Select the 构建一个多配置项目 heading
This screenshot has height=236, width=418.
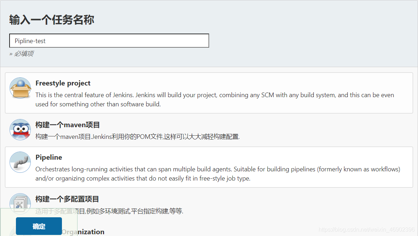(x=67, y=199)
